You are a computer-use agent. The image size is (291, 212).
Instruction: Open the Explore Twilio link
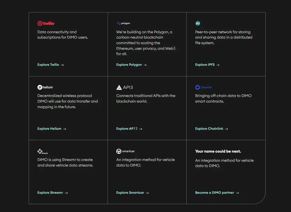click(51, 65)
